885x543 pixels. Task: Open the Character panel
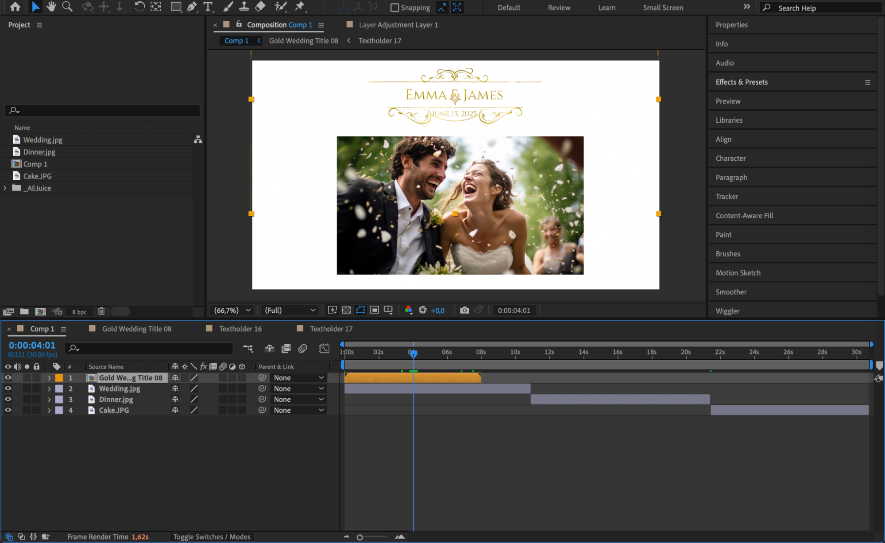[730, 158]
